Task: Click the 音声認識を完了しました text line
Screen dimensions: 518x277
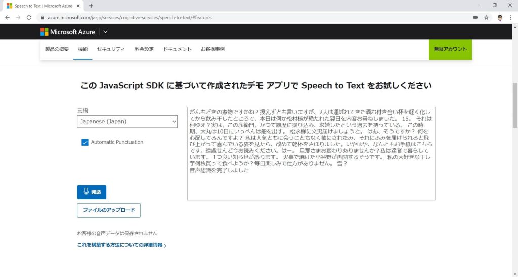Action: pyautogui.click(x=219, y=170)
